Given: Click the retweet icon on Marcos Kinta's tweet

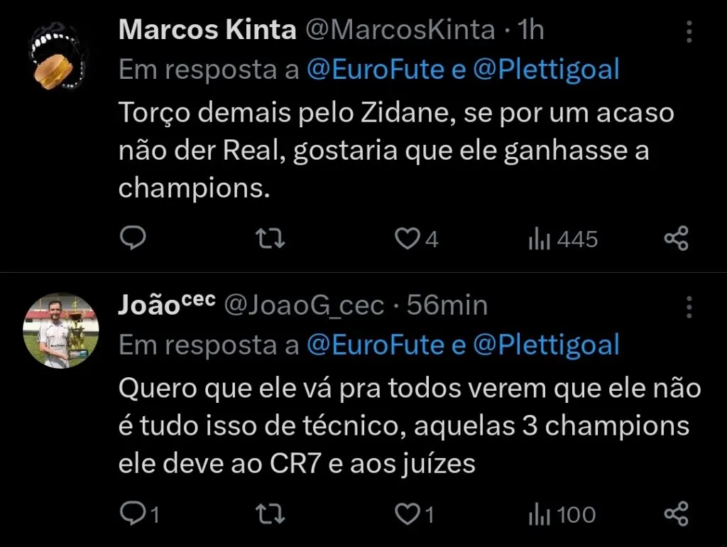Looking at the screenshot, I should [270, 239].
